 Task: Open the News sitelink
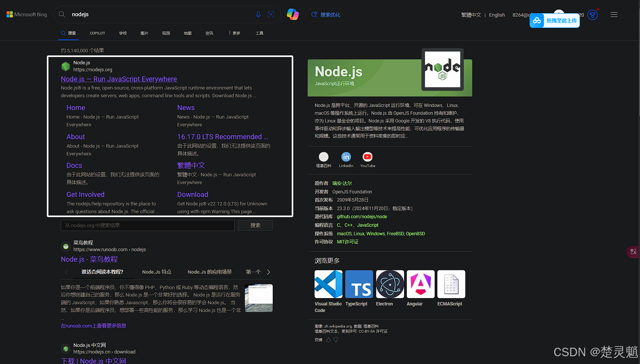pos(186,108)
